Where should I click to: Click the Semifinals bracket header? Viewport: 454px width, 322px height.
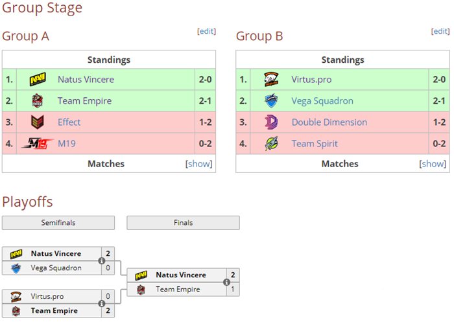click(58, 223)
